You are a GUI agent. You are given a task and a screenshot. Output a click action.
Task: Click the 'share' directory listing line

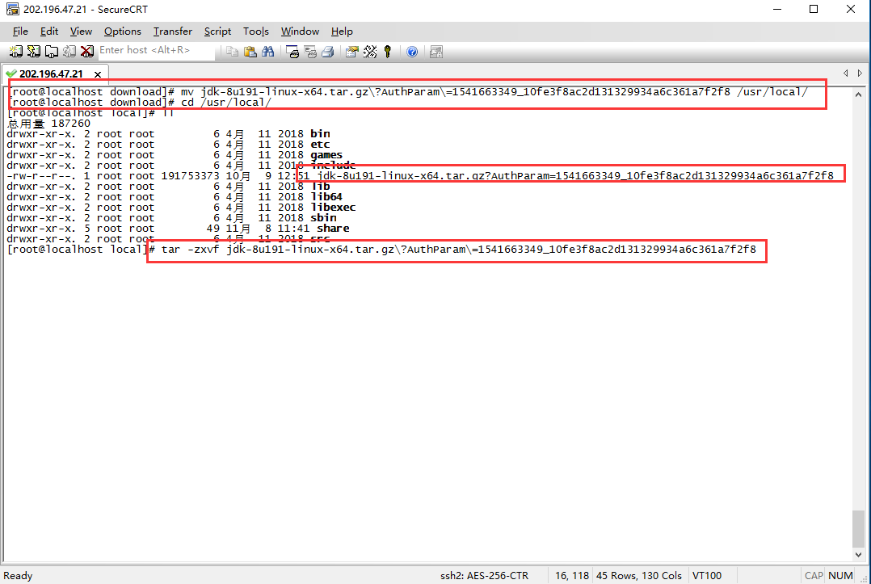[x=179, y=229]
